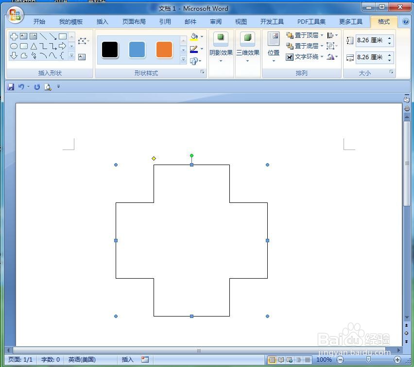Open the 审阅 ribbon tab
Image resolution: width=414 pixels, height=367 pixels.
(x=216, y=22)
